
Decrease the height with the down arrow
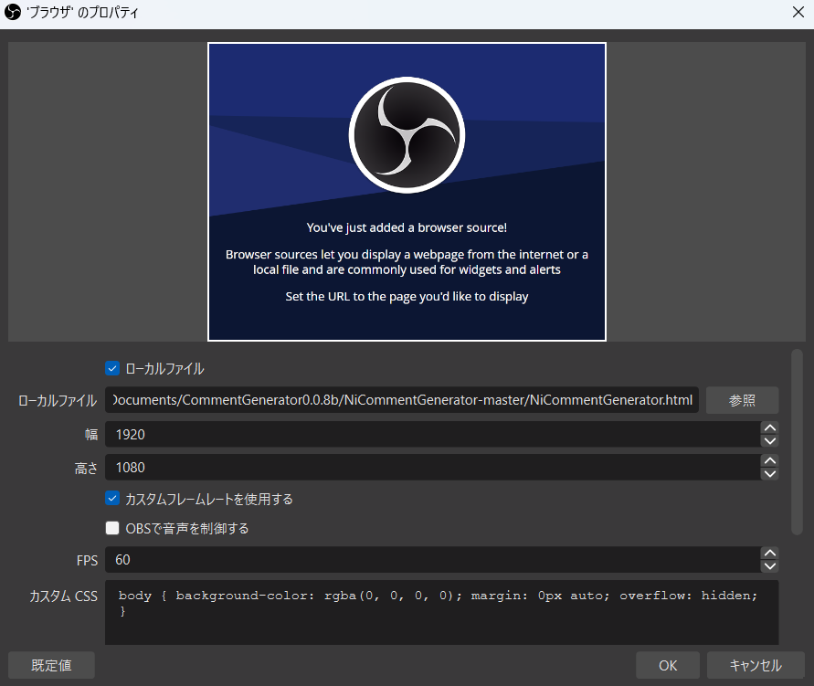pos(770,474)
